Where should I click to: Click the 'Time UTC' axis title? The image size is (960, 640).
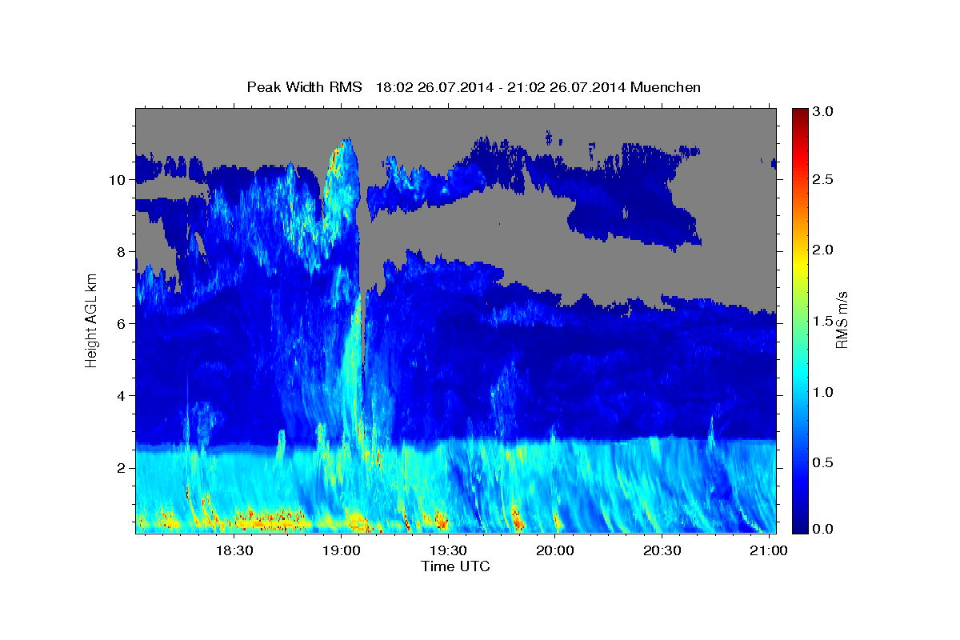click(x=455, y=566)
